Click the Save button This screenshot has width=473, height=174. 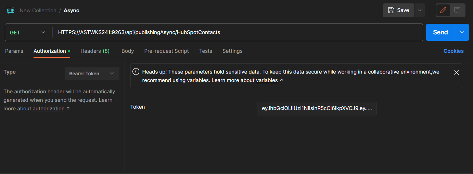pos(398,10)
